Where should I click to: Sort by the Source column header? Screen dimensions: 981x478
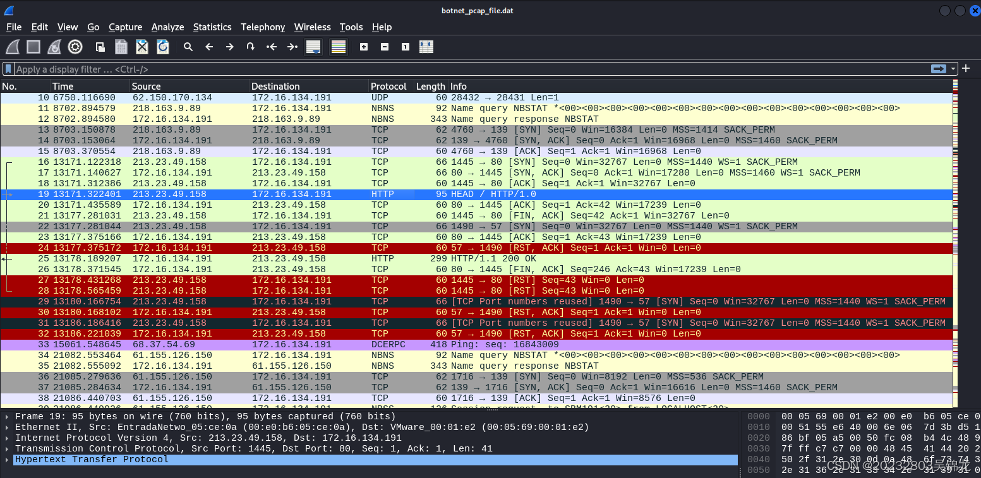[x=189, y=86]
